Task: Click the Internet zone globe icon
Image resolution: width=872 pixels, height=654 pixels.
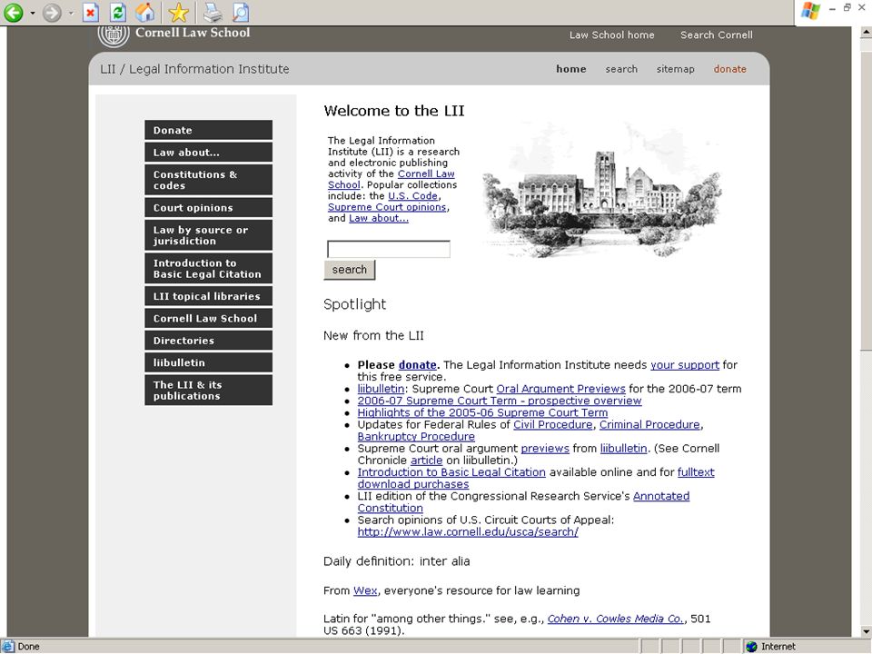Action: coord(752,646)
